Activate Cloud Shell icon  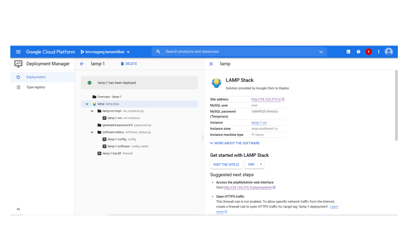[x=348, y=52]
